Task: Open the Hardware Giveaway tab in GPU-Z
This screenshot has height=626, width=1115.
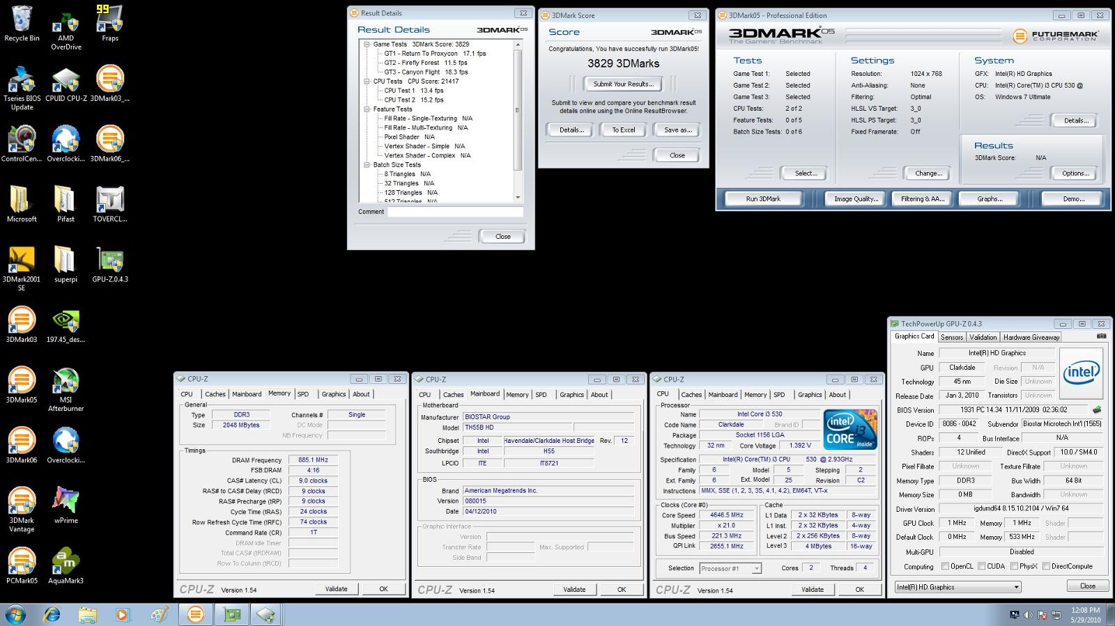Action: coord(1031,337)
